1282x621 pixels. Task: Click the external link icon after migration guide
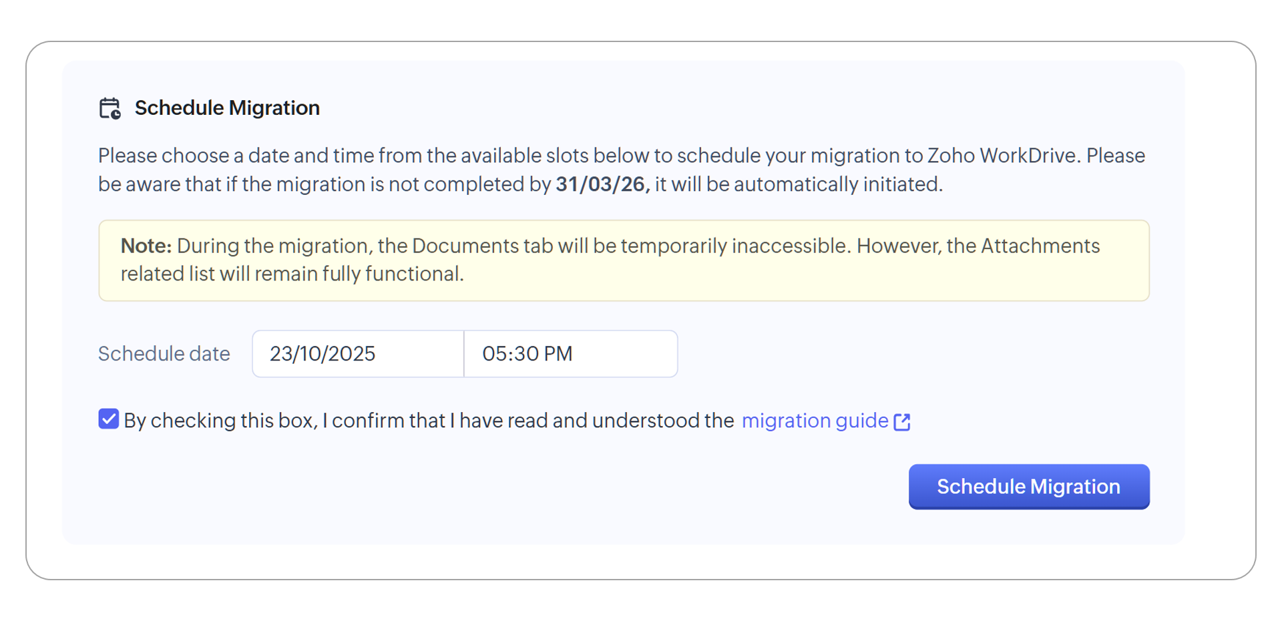coord(902,421)
